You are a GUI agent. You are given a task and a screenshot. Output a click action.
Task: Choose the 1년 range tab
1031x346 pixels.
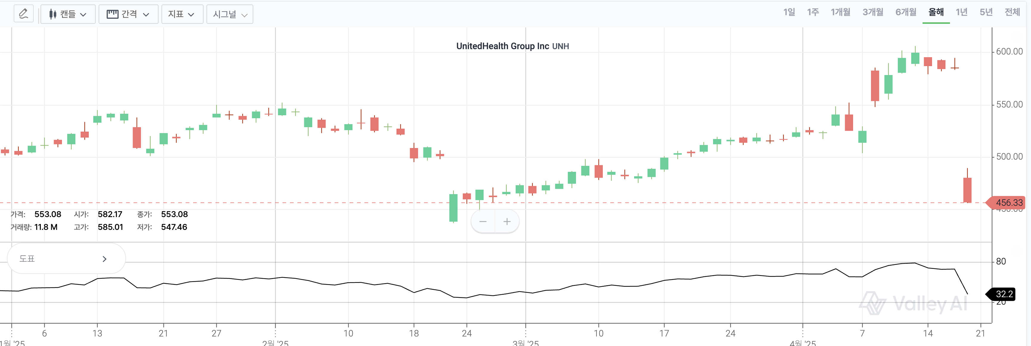[961, 13]
